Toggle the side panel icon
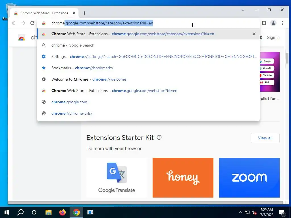 (264, 23)
